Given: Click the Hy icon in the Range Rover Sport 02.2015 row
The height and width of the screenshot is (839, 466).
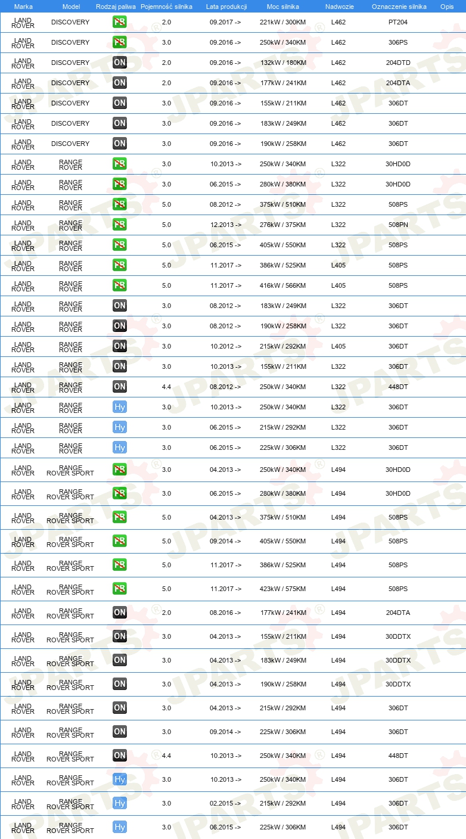Looking at the screenshot, I should [120, 803].
